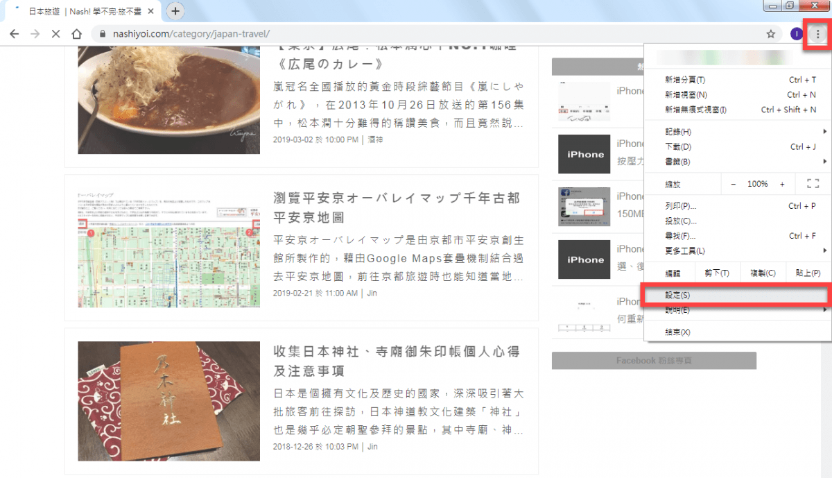Select 新增分頁(T) menu item
The height and width of the screenshot is (478, 832).
coord(738,80)
